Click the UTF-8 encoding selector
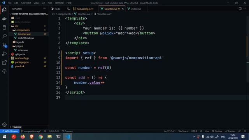This screenshot has width=249, height=140. [x=194, y=131]
